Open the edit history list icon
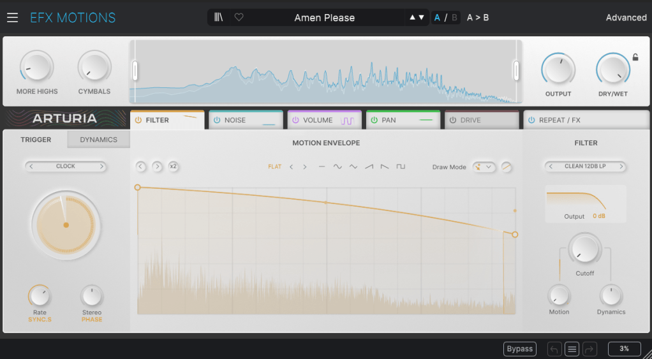Screen dimensions: 652x359 [572, 349]
